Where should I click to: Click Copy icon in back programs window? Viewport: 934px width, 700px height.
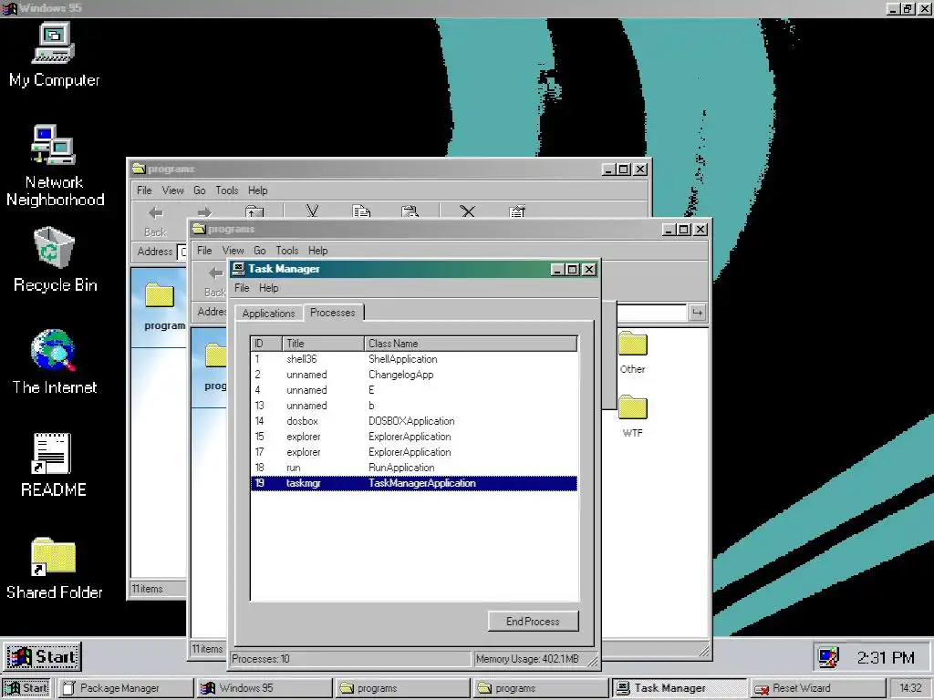click(361, 211)
